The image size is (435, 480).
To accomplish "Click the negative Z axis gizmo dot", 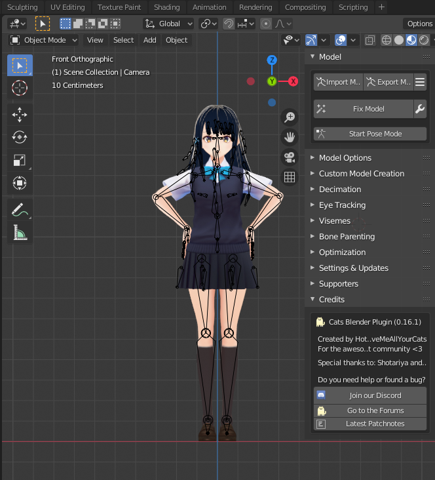I will click(x=272, y=102).
